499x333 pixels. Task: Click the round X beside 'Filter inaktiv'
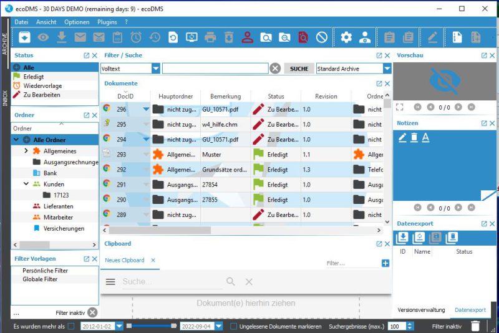pyautogui.click(x=92, y=312)
